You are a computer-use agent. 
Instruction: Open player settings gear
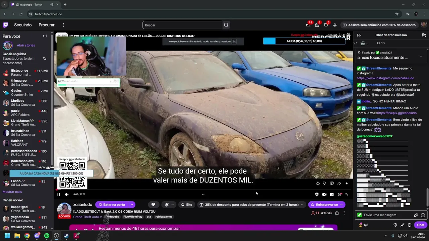click(340, 194)
